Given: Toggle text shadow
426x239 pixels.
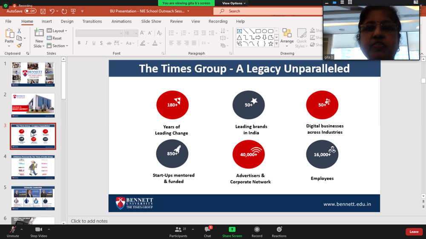Looking at the screenshot, I should tap(101, 43).
